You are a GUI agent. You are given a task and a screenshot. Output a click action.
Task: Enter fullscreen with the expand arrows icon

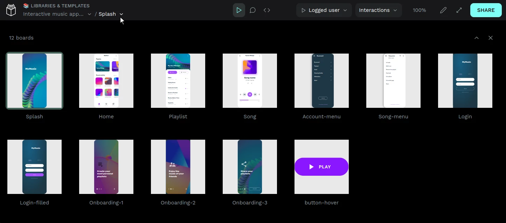pyautogui.click(x=459, y=10)
